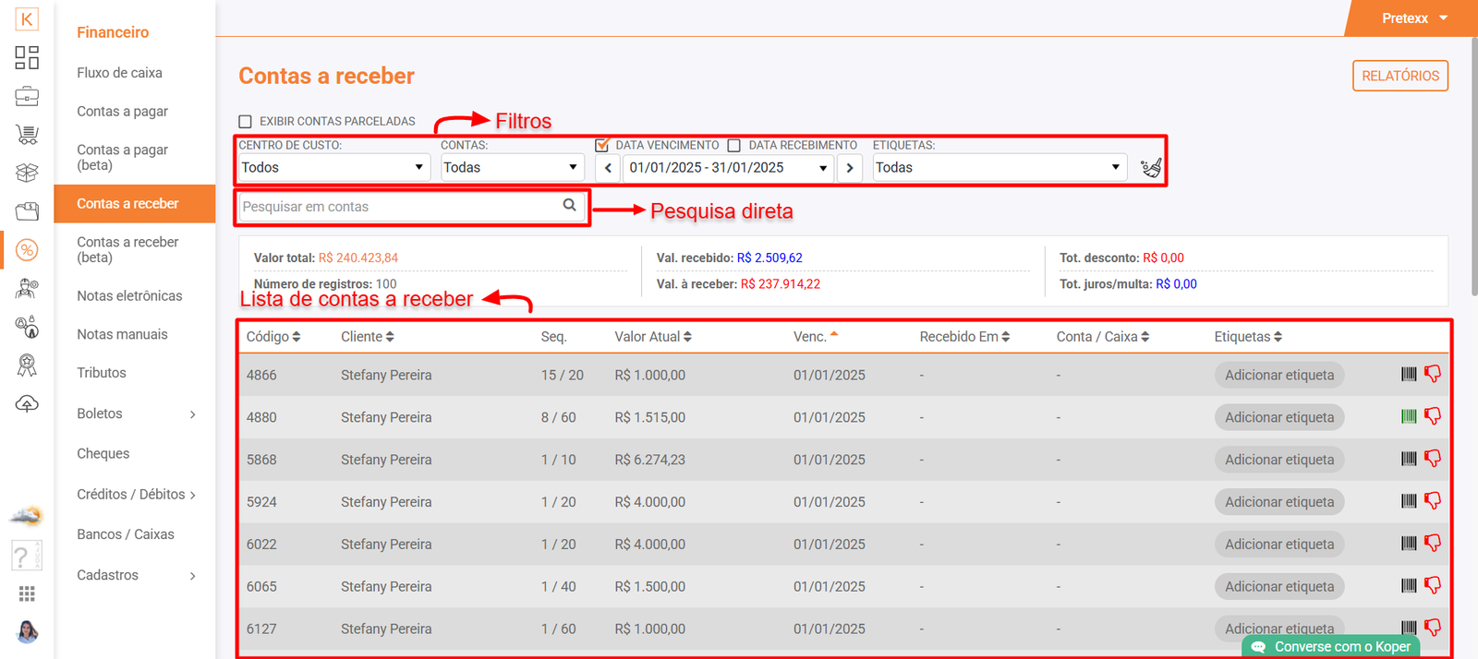
Task: Open the shopping cart icon in sidebar
Action: point(27,135)
